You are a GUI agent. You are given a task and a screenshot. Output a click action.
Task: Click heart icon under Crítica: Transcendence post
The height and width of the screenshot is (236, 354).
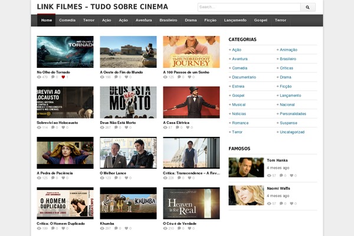[189, 178]
